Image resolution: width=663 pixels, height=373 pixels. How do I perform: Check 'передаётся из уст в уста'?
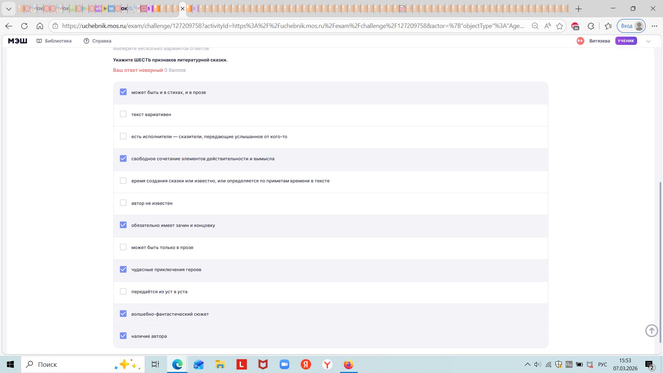123,291
